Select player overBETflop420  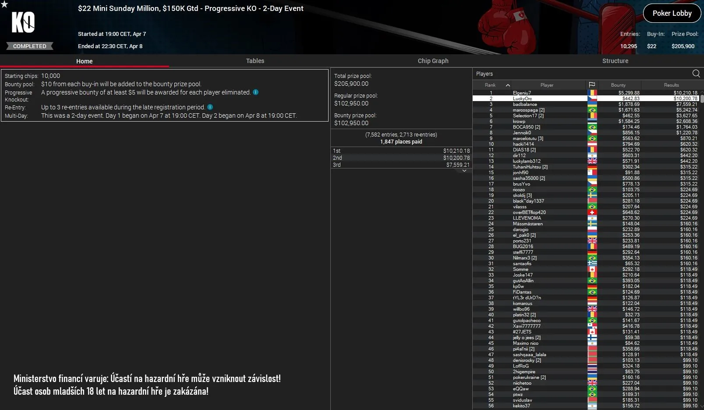tap(586, 212)
